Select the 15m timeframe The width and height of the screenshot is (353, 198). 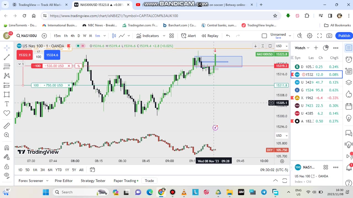tap(57, 36)
